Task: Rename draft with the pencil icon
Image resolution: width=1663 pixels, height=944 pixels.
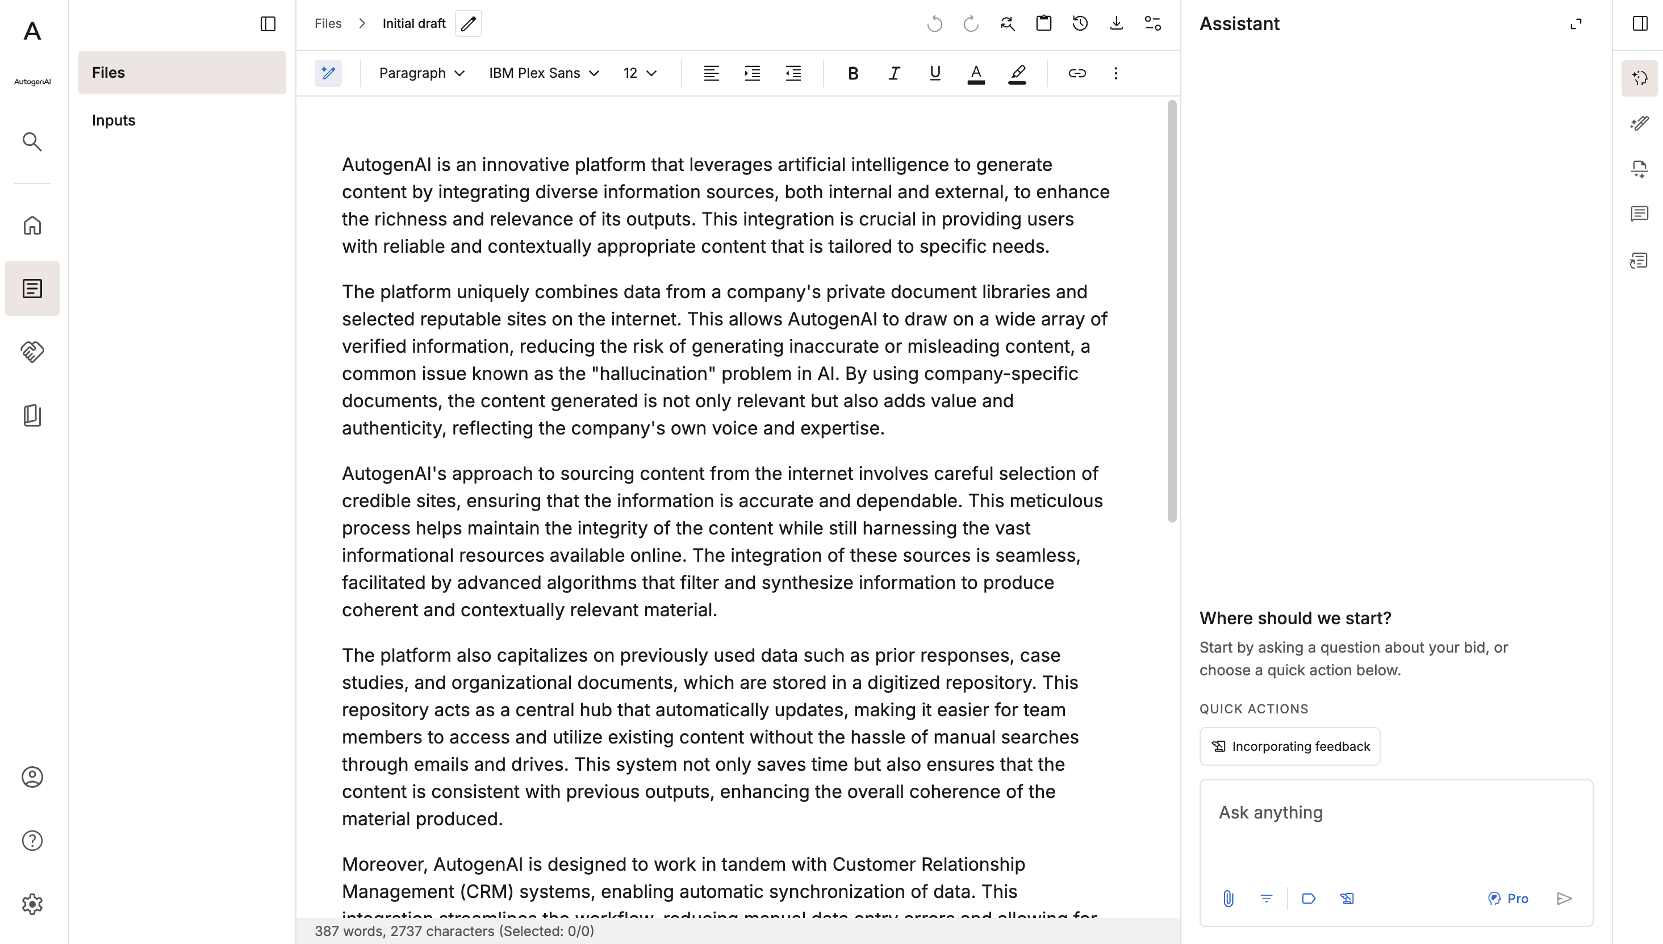Action: 468,23
